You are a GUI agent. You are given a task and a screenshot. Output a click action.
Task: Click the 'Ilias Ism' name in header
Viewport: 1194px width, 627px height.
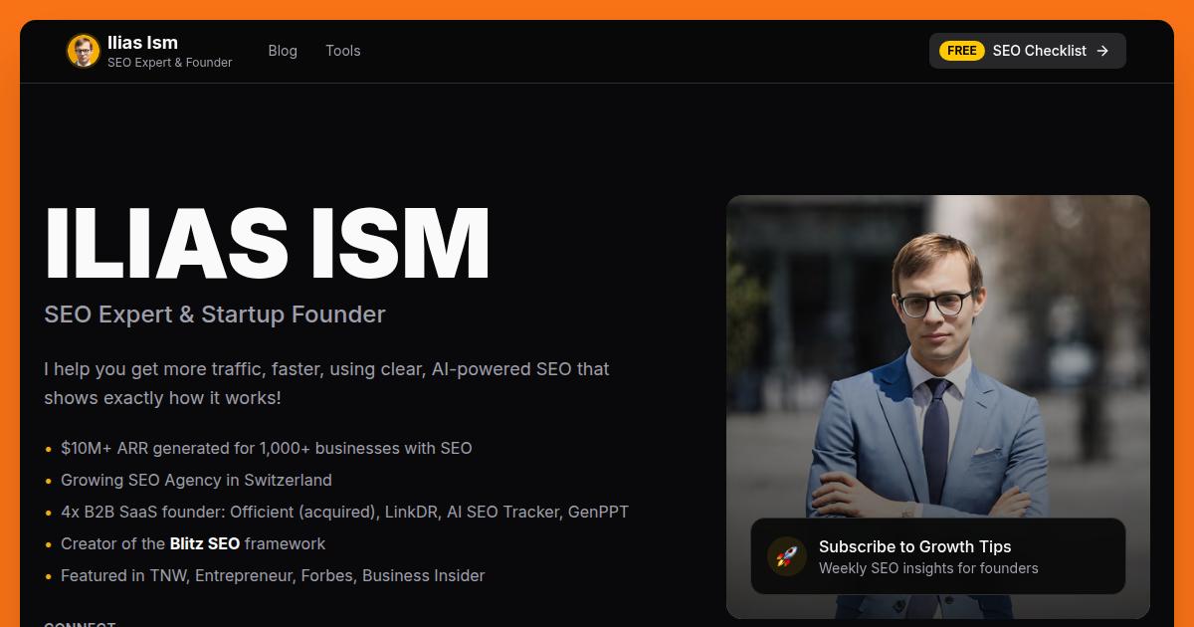point(142,42)
